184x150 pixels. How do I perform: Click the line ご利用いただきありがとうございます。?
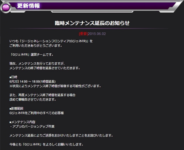tap(36, 45)
